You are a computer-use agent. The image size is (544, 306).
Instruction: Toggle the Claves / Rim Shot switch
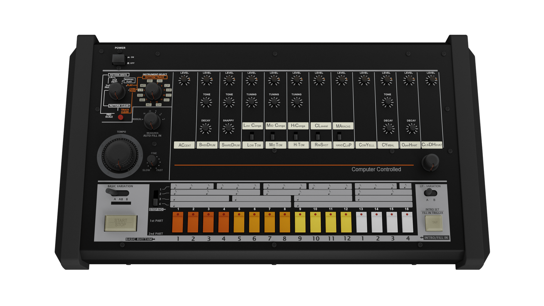point(318,136)
